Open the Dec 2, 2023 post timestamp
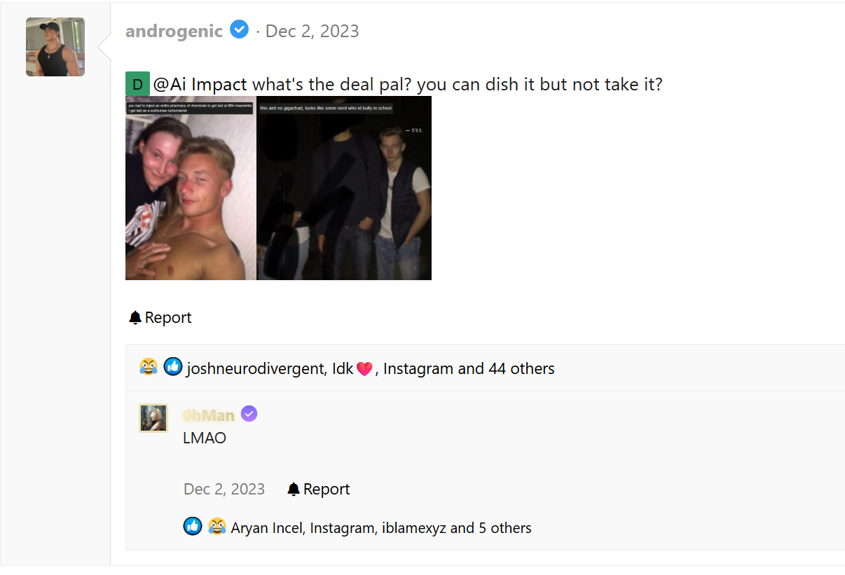Screen dimensions: 845x575 pyautogui.click(x=312, y=32)
